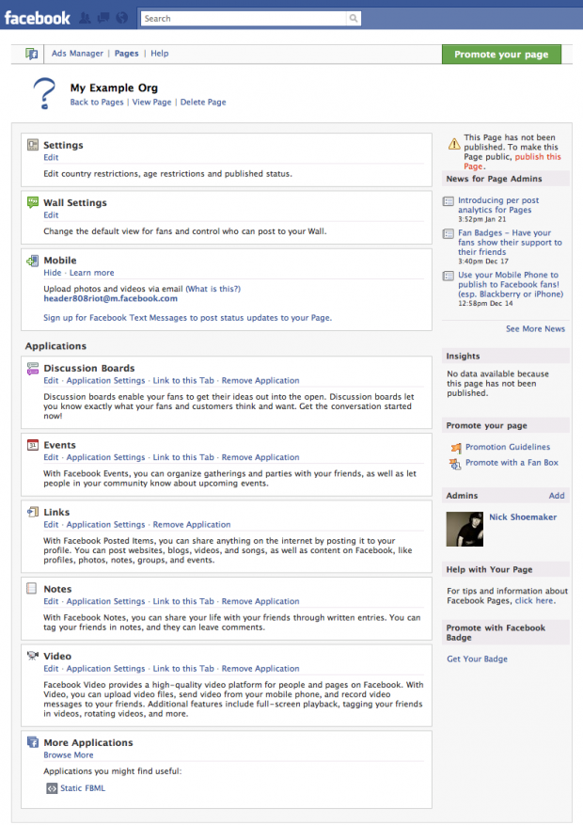Screen dimensions: 583x825
Task: Open notifications globe icon in header
Action: [122, 18]
